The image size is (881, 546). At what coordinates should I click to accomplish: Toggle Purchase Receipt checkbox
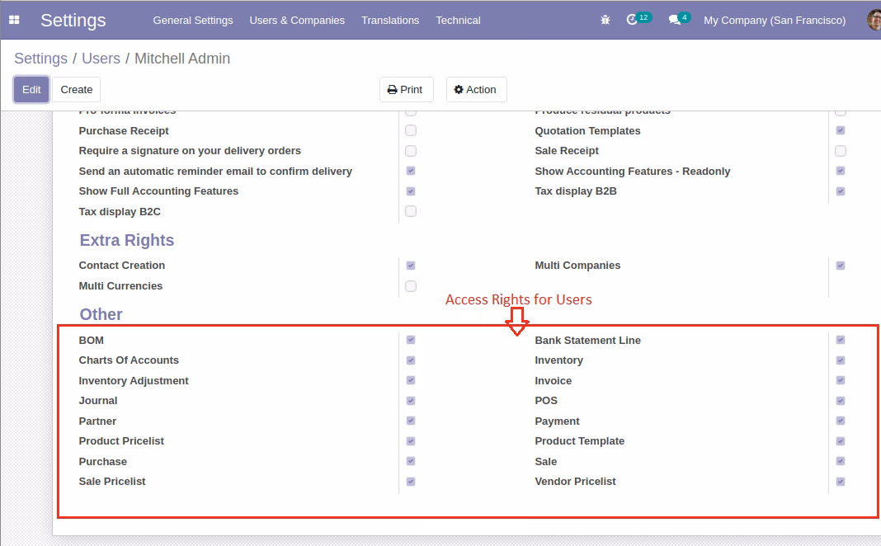coord(411,130)
